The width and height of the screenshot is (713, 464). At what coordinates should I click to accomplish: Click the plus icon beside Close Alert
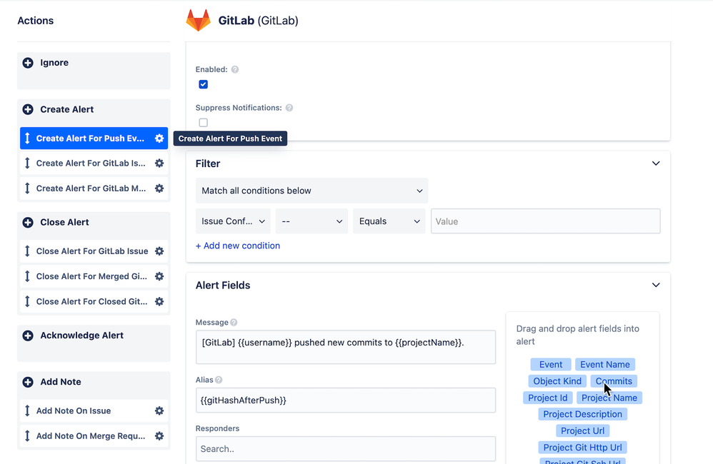(28, 222)
